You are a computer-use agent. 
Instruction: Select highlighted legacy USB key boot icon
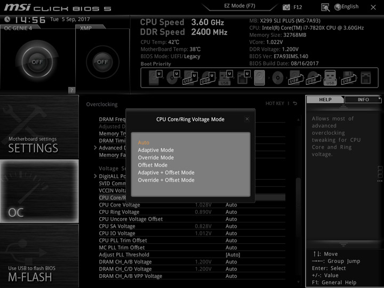tap(330, 78)
